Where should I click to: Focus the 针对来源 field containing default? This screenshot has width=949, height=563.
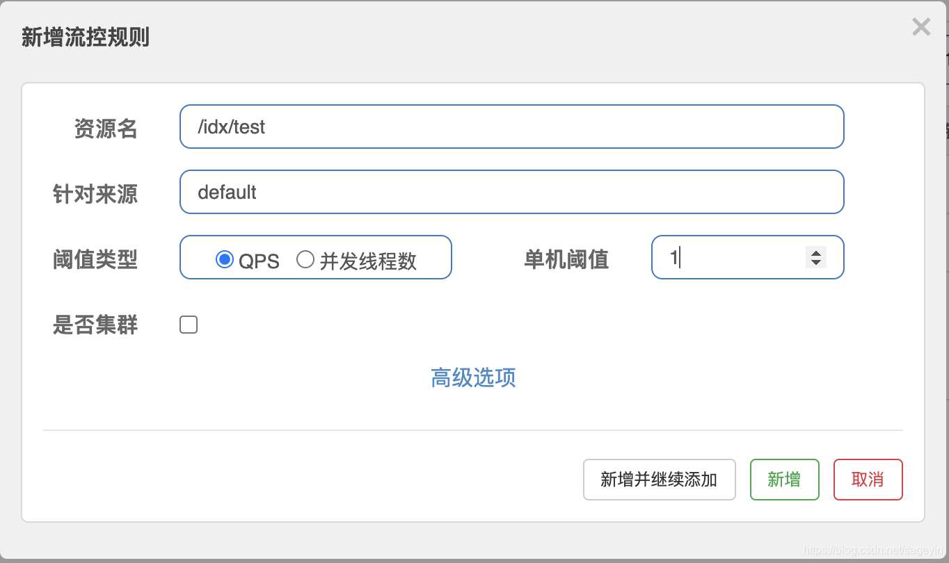coord(511,192)
